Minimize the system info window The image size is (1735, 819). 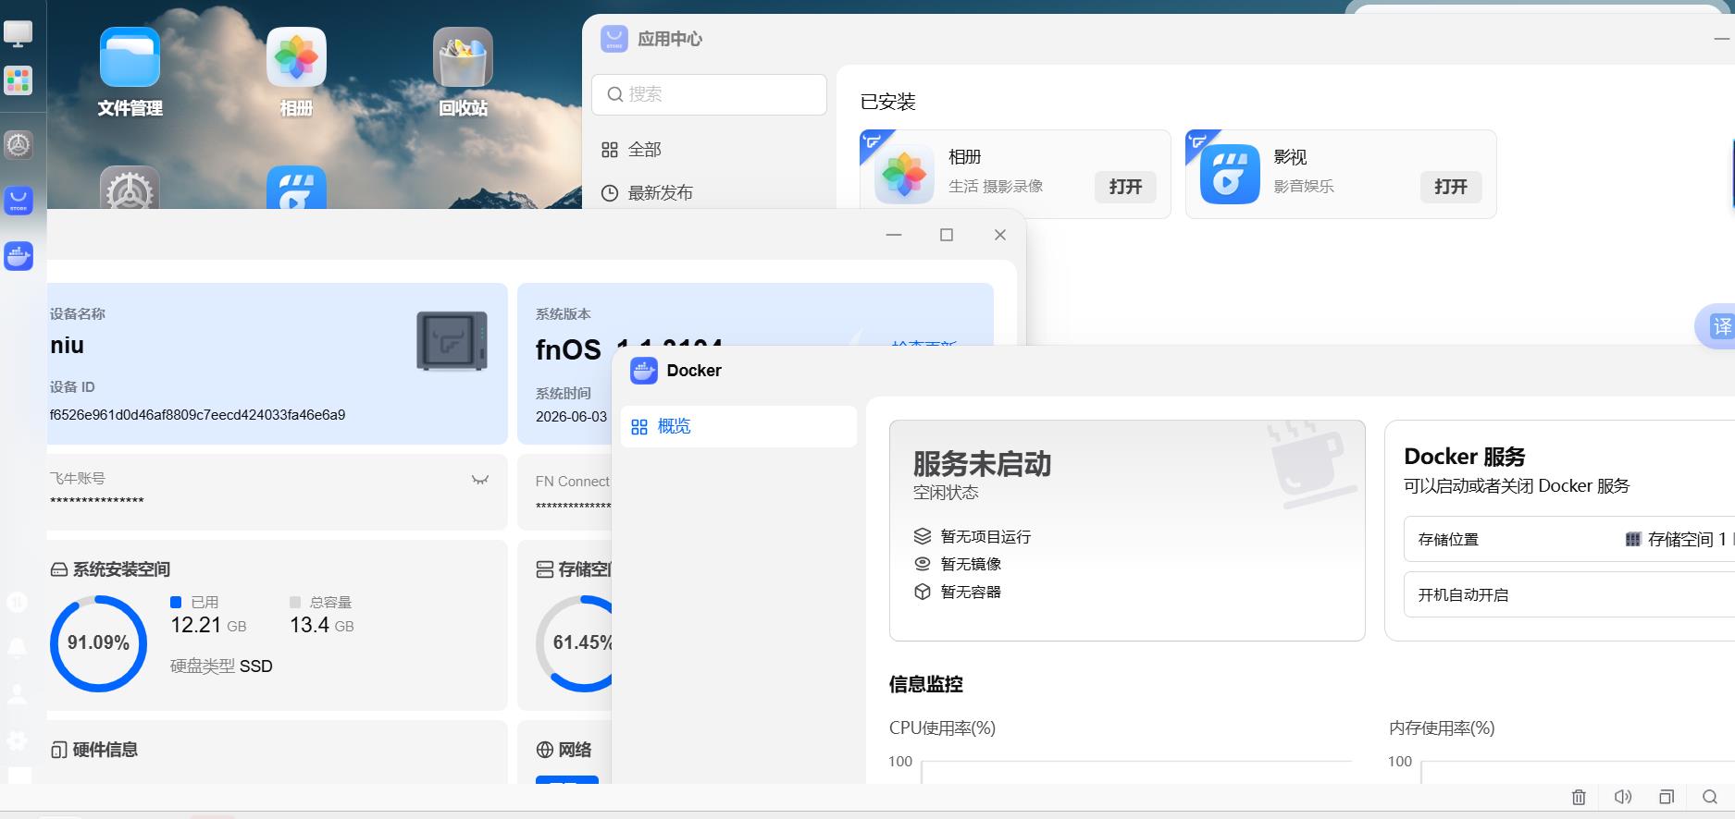pyautogui.click(x=894, y=235)
